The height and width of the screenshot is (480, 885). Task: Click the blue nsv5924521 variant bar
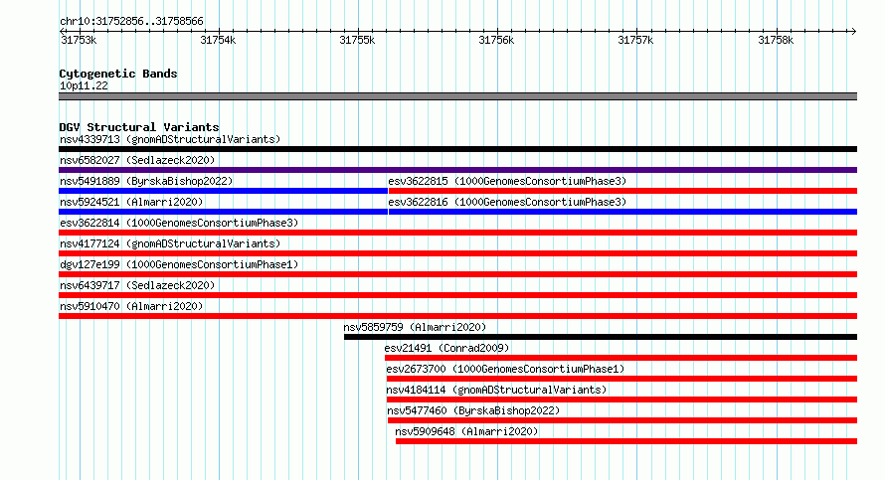223,212
